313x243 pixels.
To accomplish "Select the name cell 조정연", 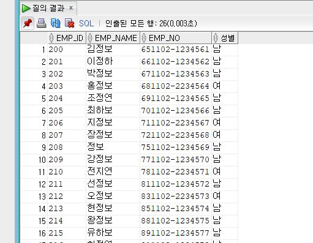I will click(x=113, y=99).
